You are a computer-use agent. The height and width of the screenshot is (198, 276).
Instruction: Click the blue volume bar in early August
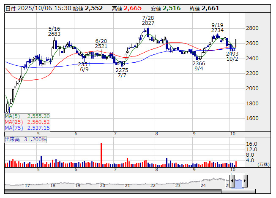coord(167,162)
